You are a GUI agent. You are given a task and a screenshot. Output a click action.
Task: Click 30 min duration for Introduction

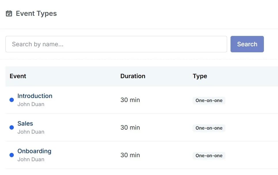130,100
